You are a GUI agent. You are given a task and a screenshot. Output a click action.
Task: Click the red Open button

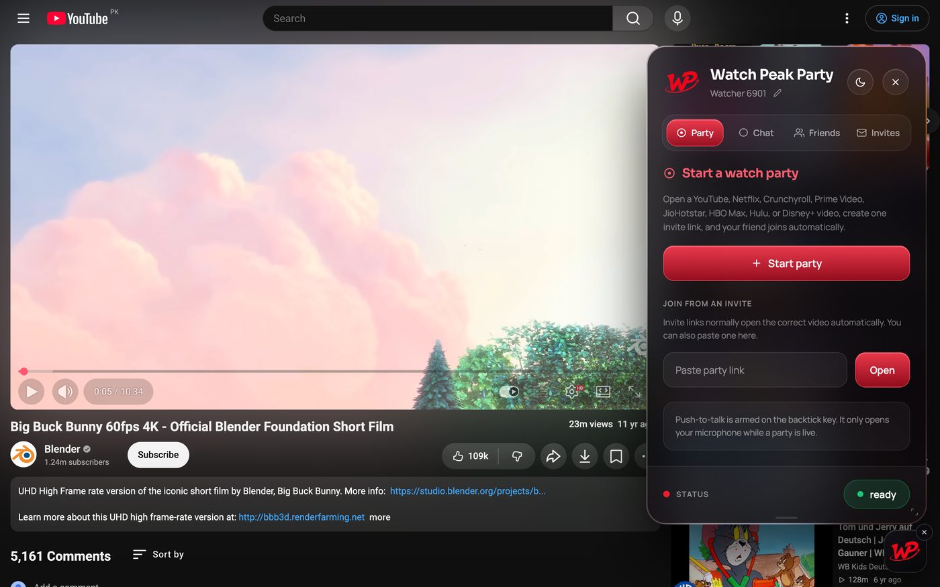(x=882, y=370)
